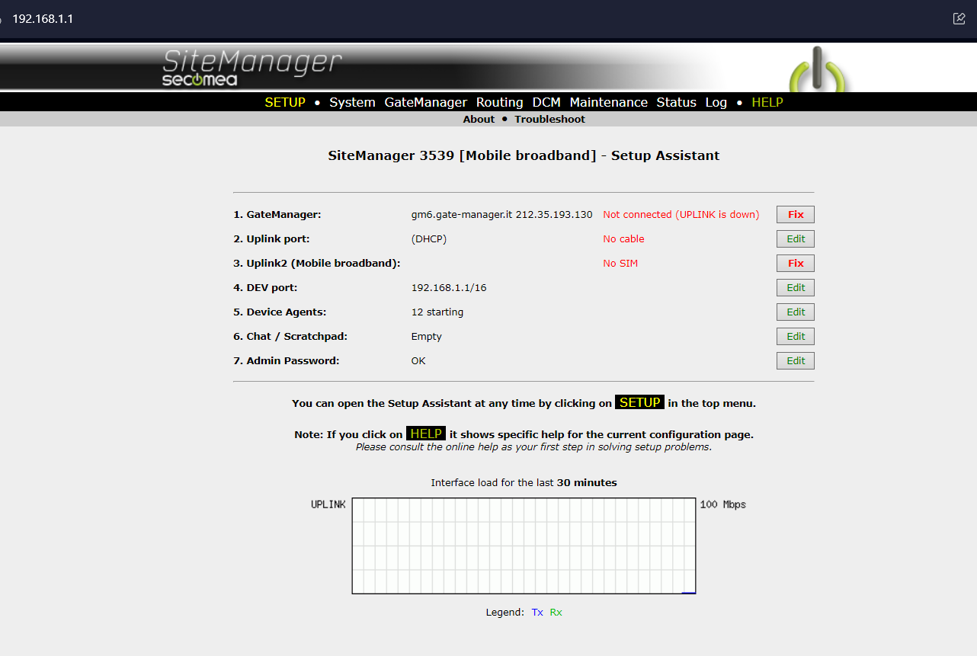Open the Troubleshoot submenu link
This screenshot has height=656, width=977.
pyautogui.click(x=549, y=119)
